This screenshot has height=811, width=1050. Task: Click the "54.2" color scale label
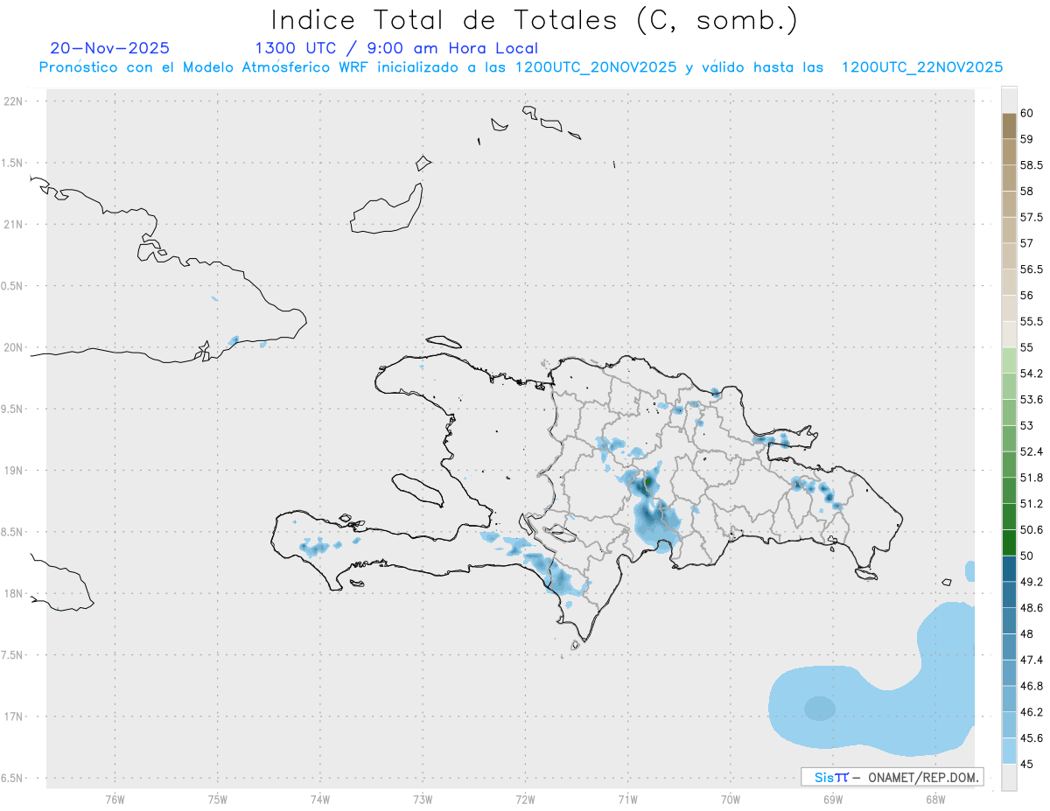tap(1031, 374)
